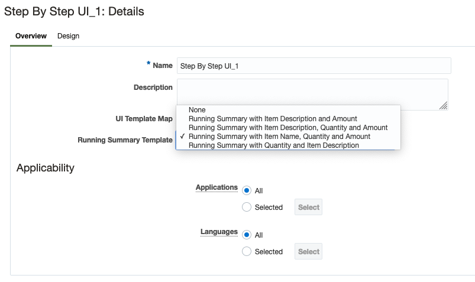Select the All radio for Applications

point(247,191)
